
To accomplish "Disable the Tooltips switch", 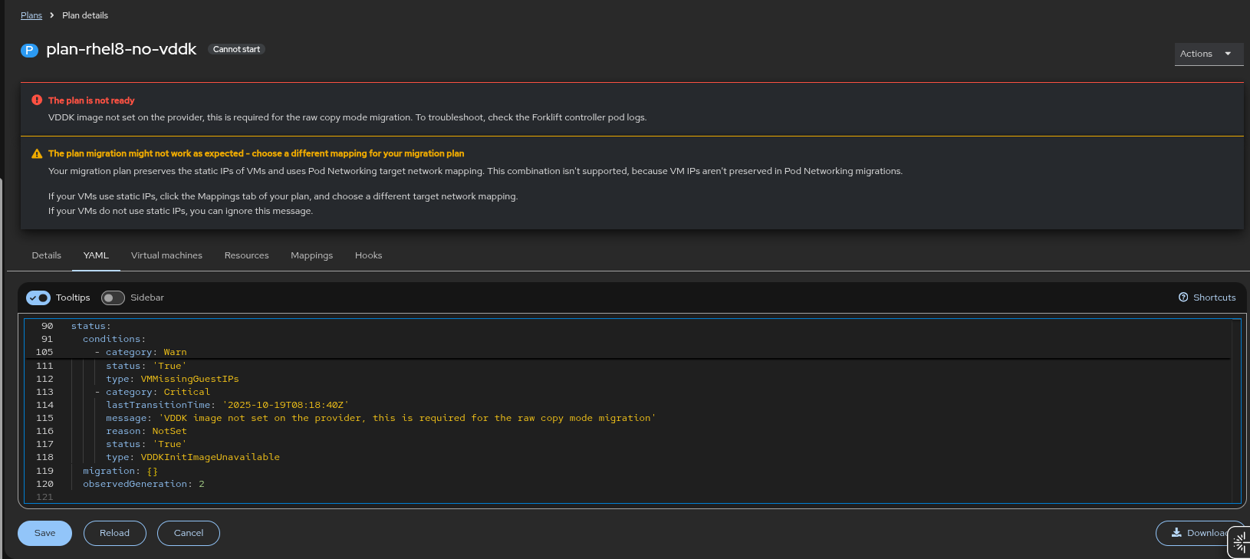I will tap(38, 298).
